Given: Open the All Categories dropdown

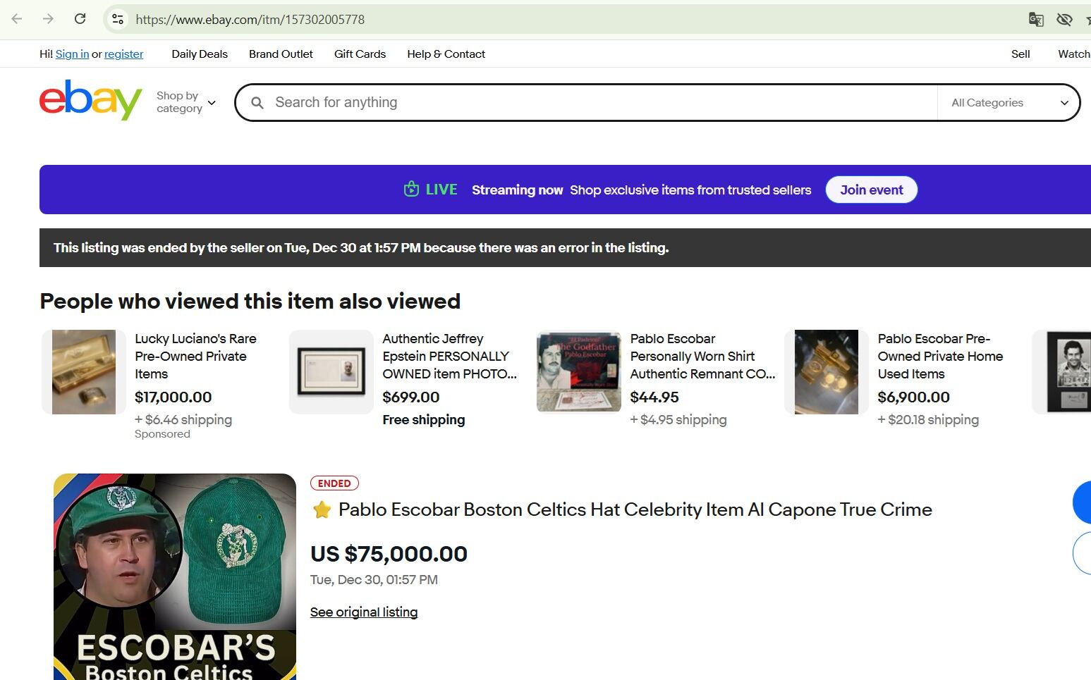Looking at the screenshot, I should (1008, 103).
